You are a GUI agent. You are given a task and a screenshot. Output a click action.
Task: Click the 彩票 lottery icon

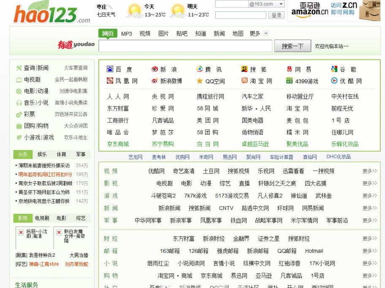point(19,114)
